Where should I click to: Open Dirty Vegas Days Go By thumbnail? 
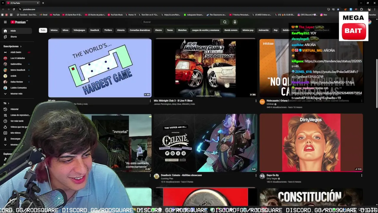point(311,143)
